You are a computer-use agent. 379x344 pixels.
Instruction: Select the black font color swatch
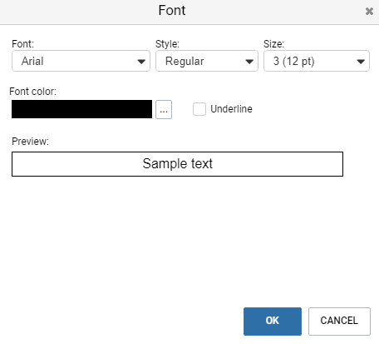pos(81,109)
